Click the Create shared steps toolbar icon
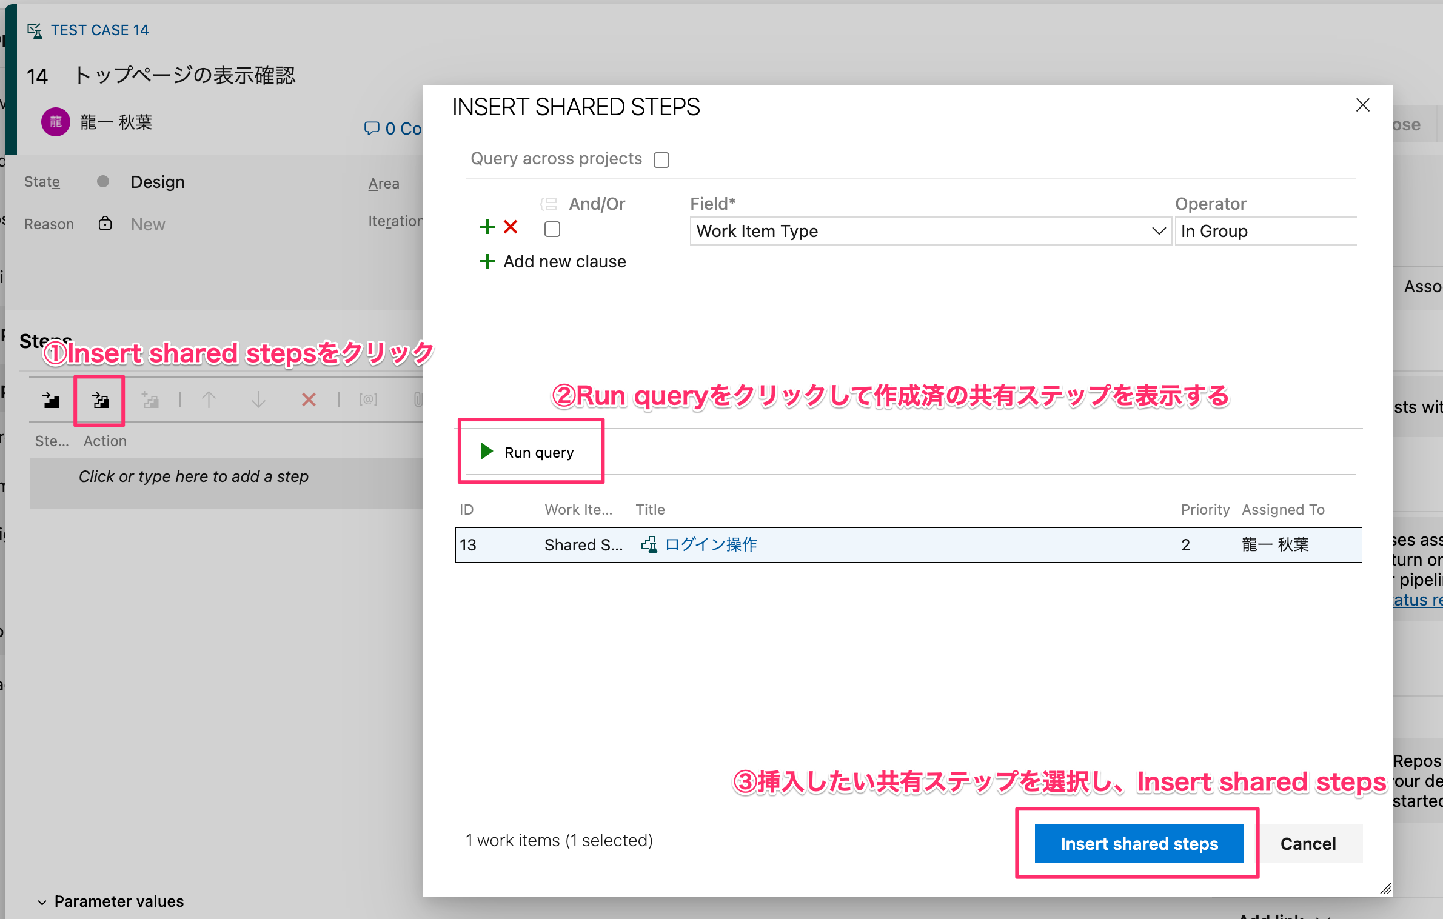The width and height of the screenshot is (1443, 919). pos(150,399)
